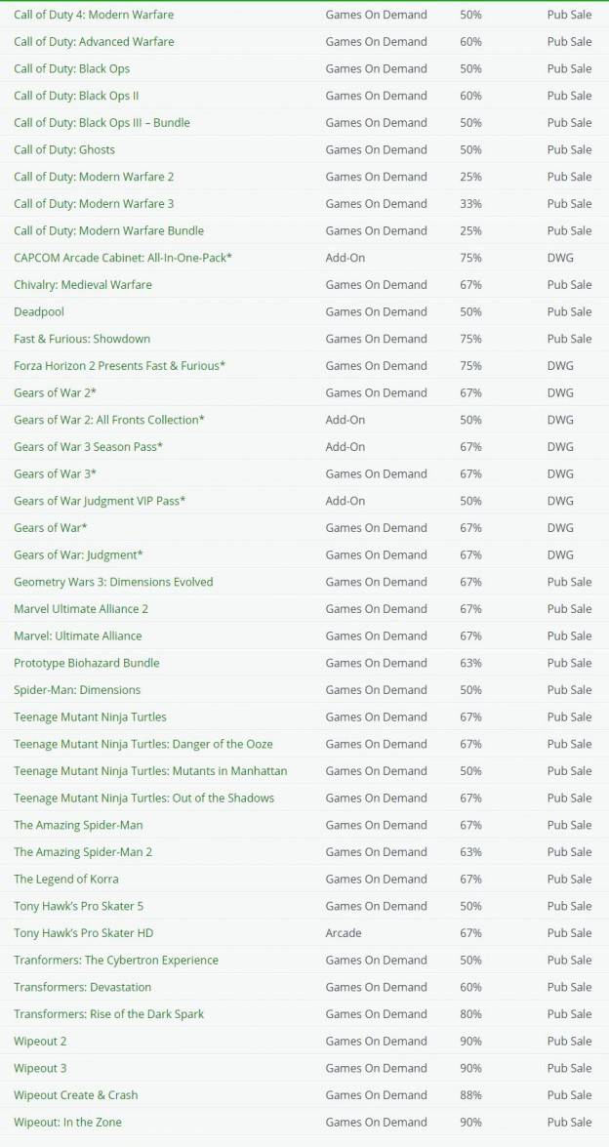Click Call of Duty: Black Ops III – Bundle
This screenshot has width=609, height=1147.
[101, 123]
